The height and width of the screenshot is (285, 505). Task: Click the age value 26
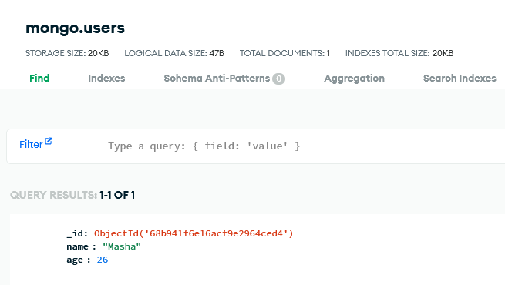point(103,260)
